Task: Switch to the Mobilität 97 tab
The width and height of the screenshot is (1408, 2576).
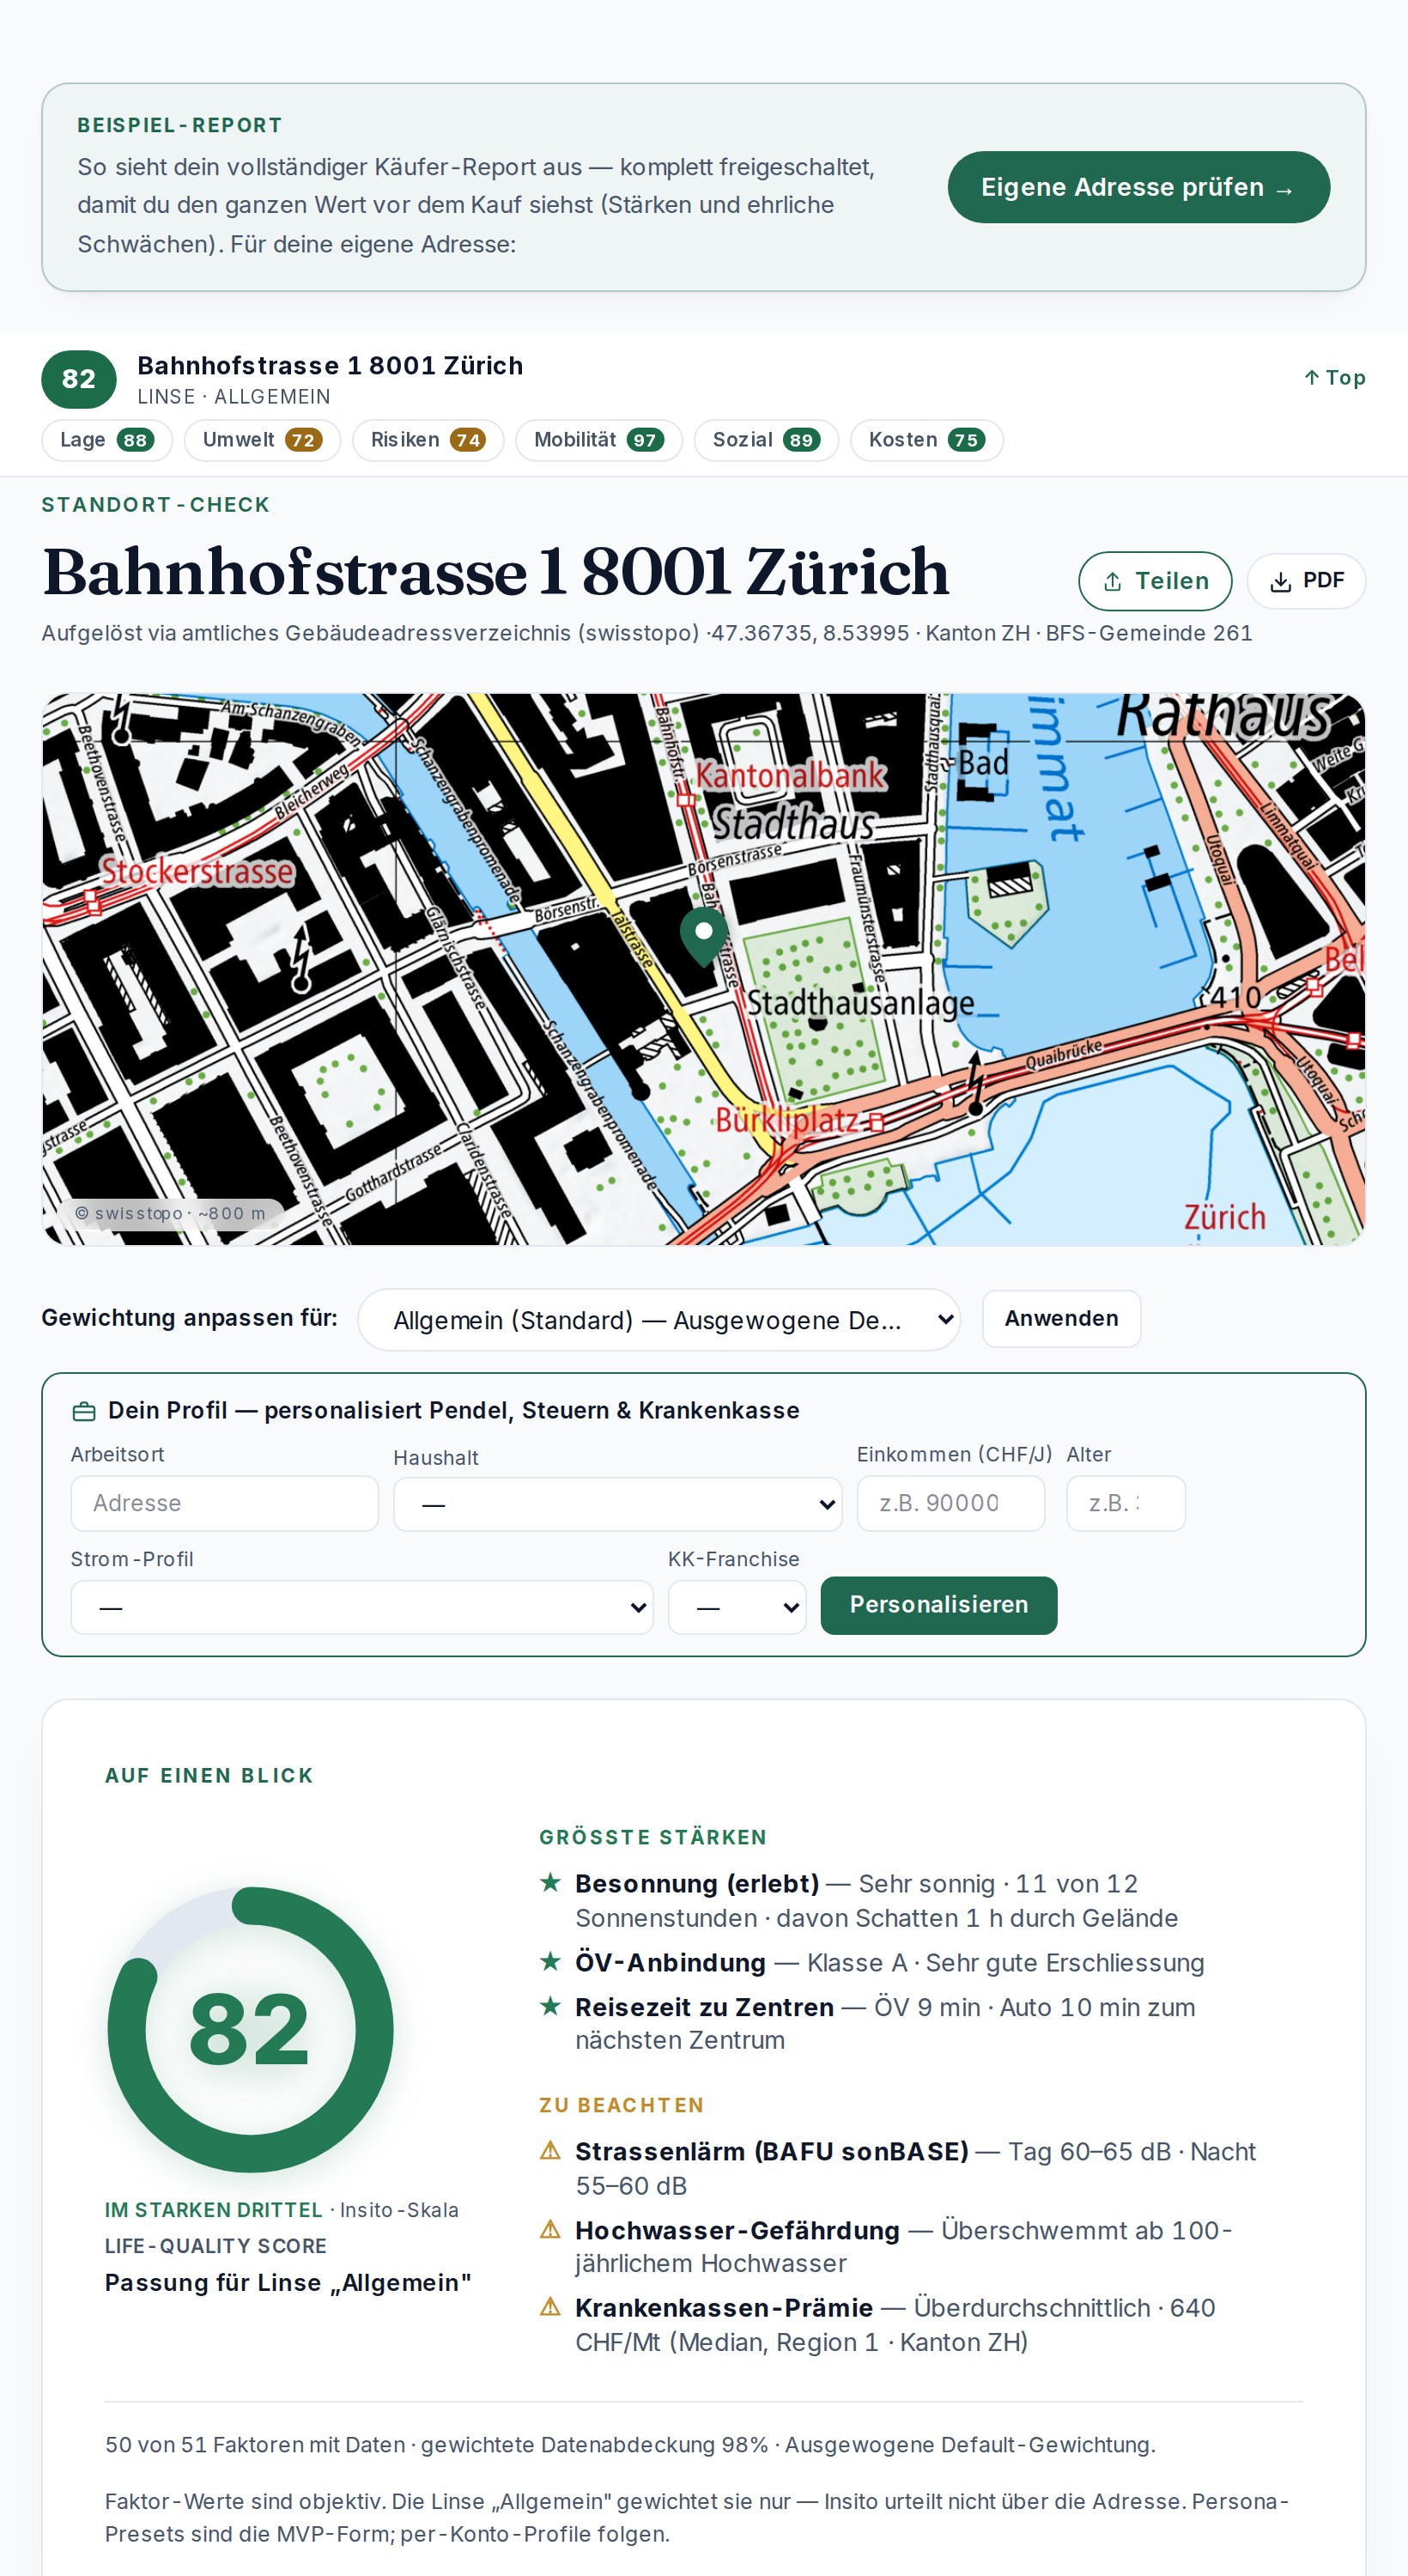Action: [598, 440]
